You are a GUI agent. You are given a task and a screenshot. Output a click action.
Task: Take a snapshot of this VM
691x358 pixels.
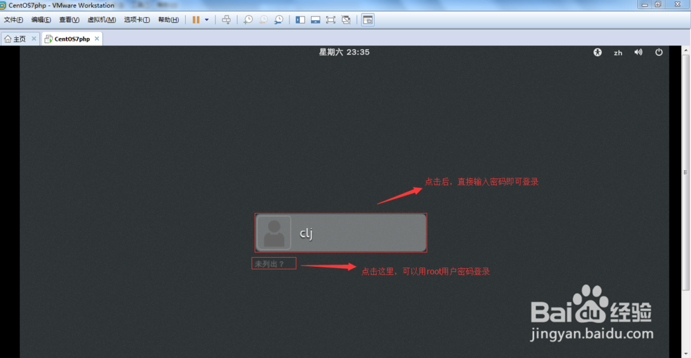(249, 20)
